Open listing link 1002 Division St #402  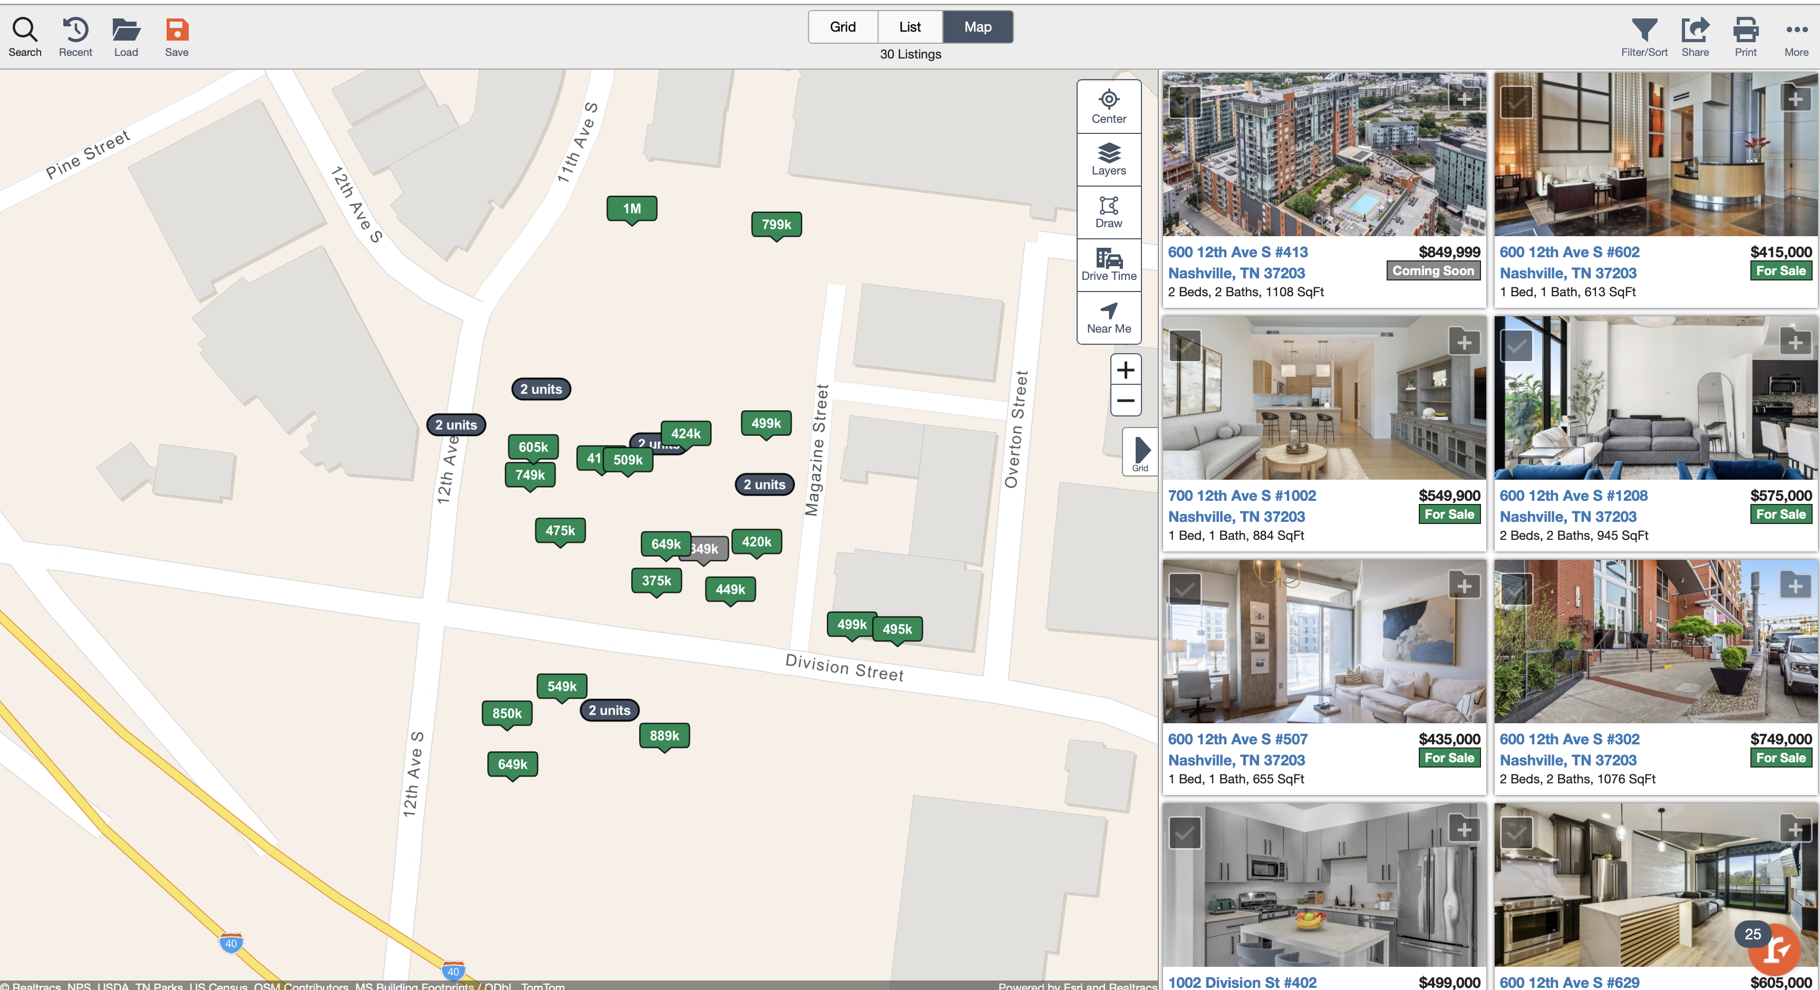(x=1242, y=982)
